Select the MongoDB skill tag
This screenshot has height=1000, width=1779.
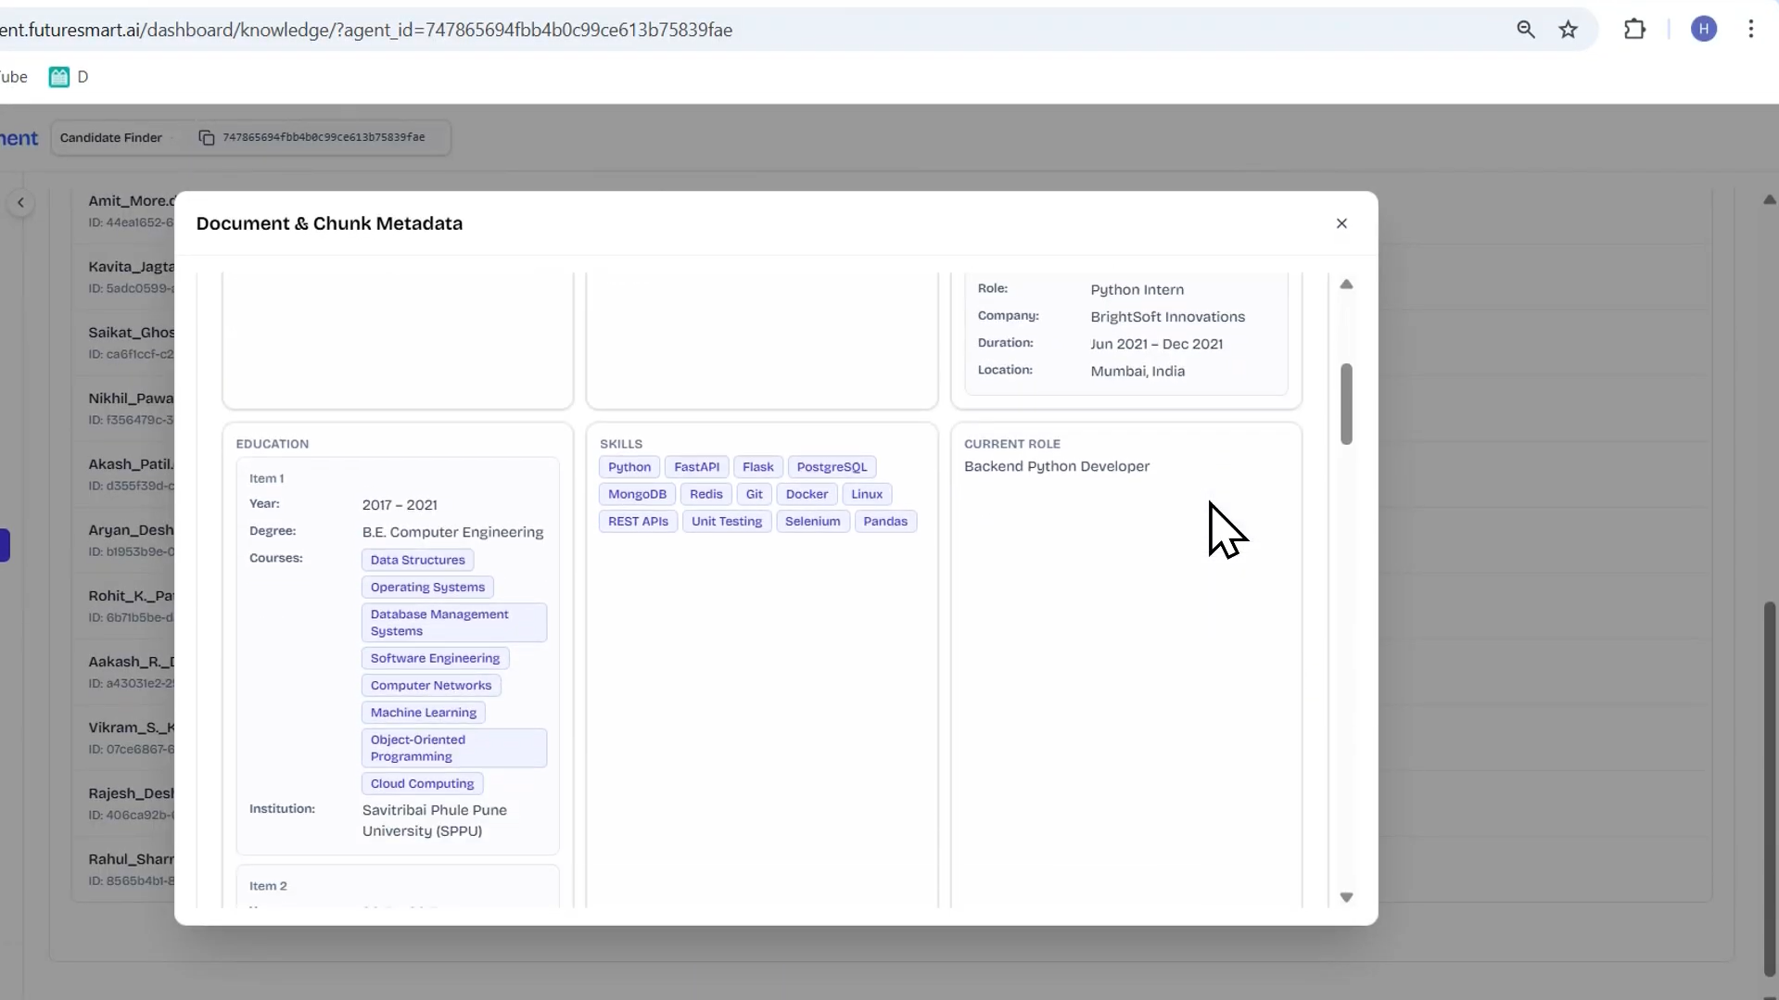(637, 494)
